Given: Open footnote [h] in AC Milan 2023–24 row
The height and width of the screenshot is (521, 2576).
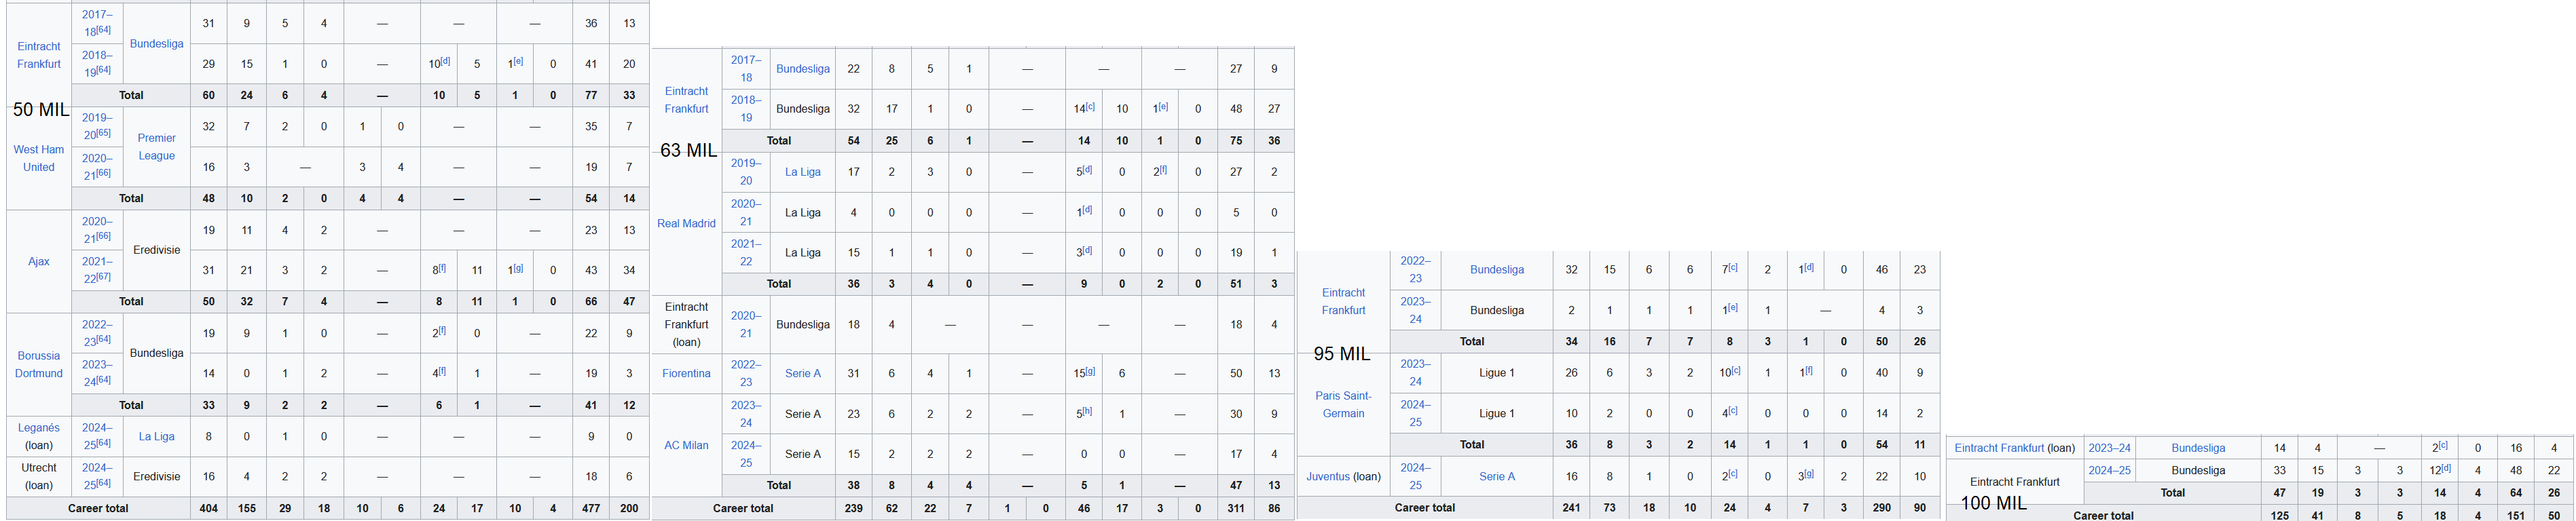Looking at the screenshot, I should coord(1087,411).
